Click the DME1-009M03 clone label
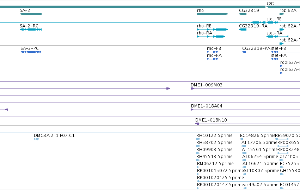Viewport: 300px width, 190px height. click(x=207, y=85)
